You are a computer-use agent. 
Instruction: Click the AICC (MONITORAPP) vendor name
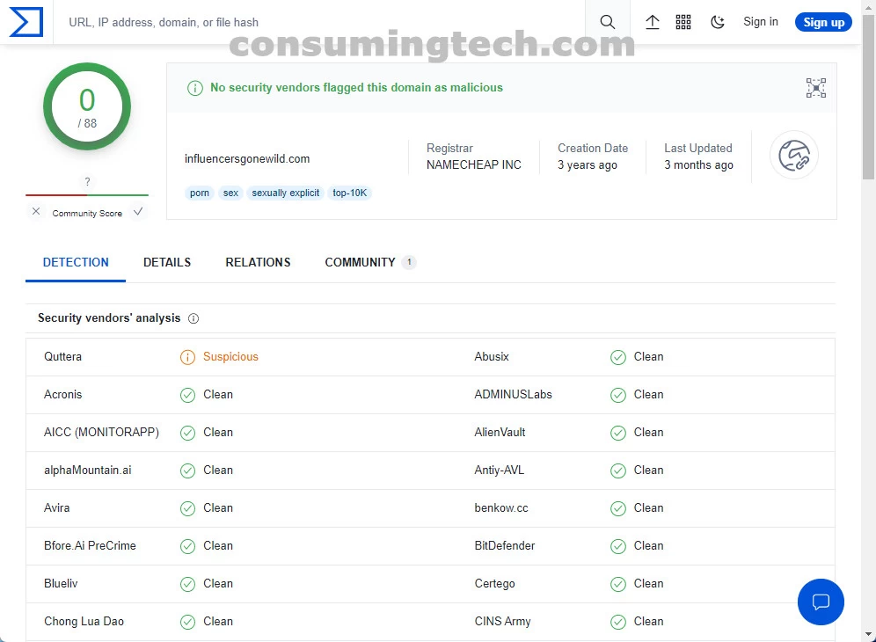click(x=101, y=433)
